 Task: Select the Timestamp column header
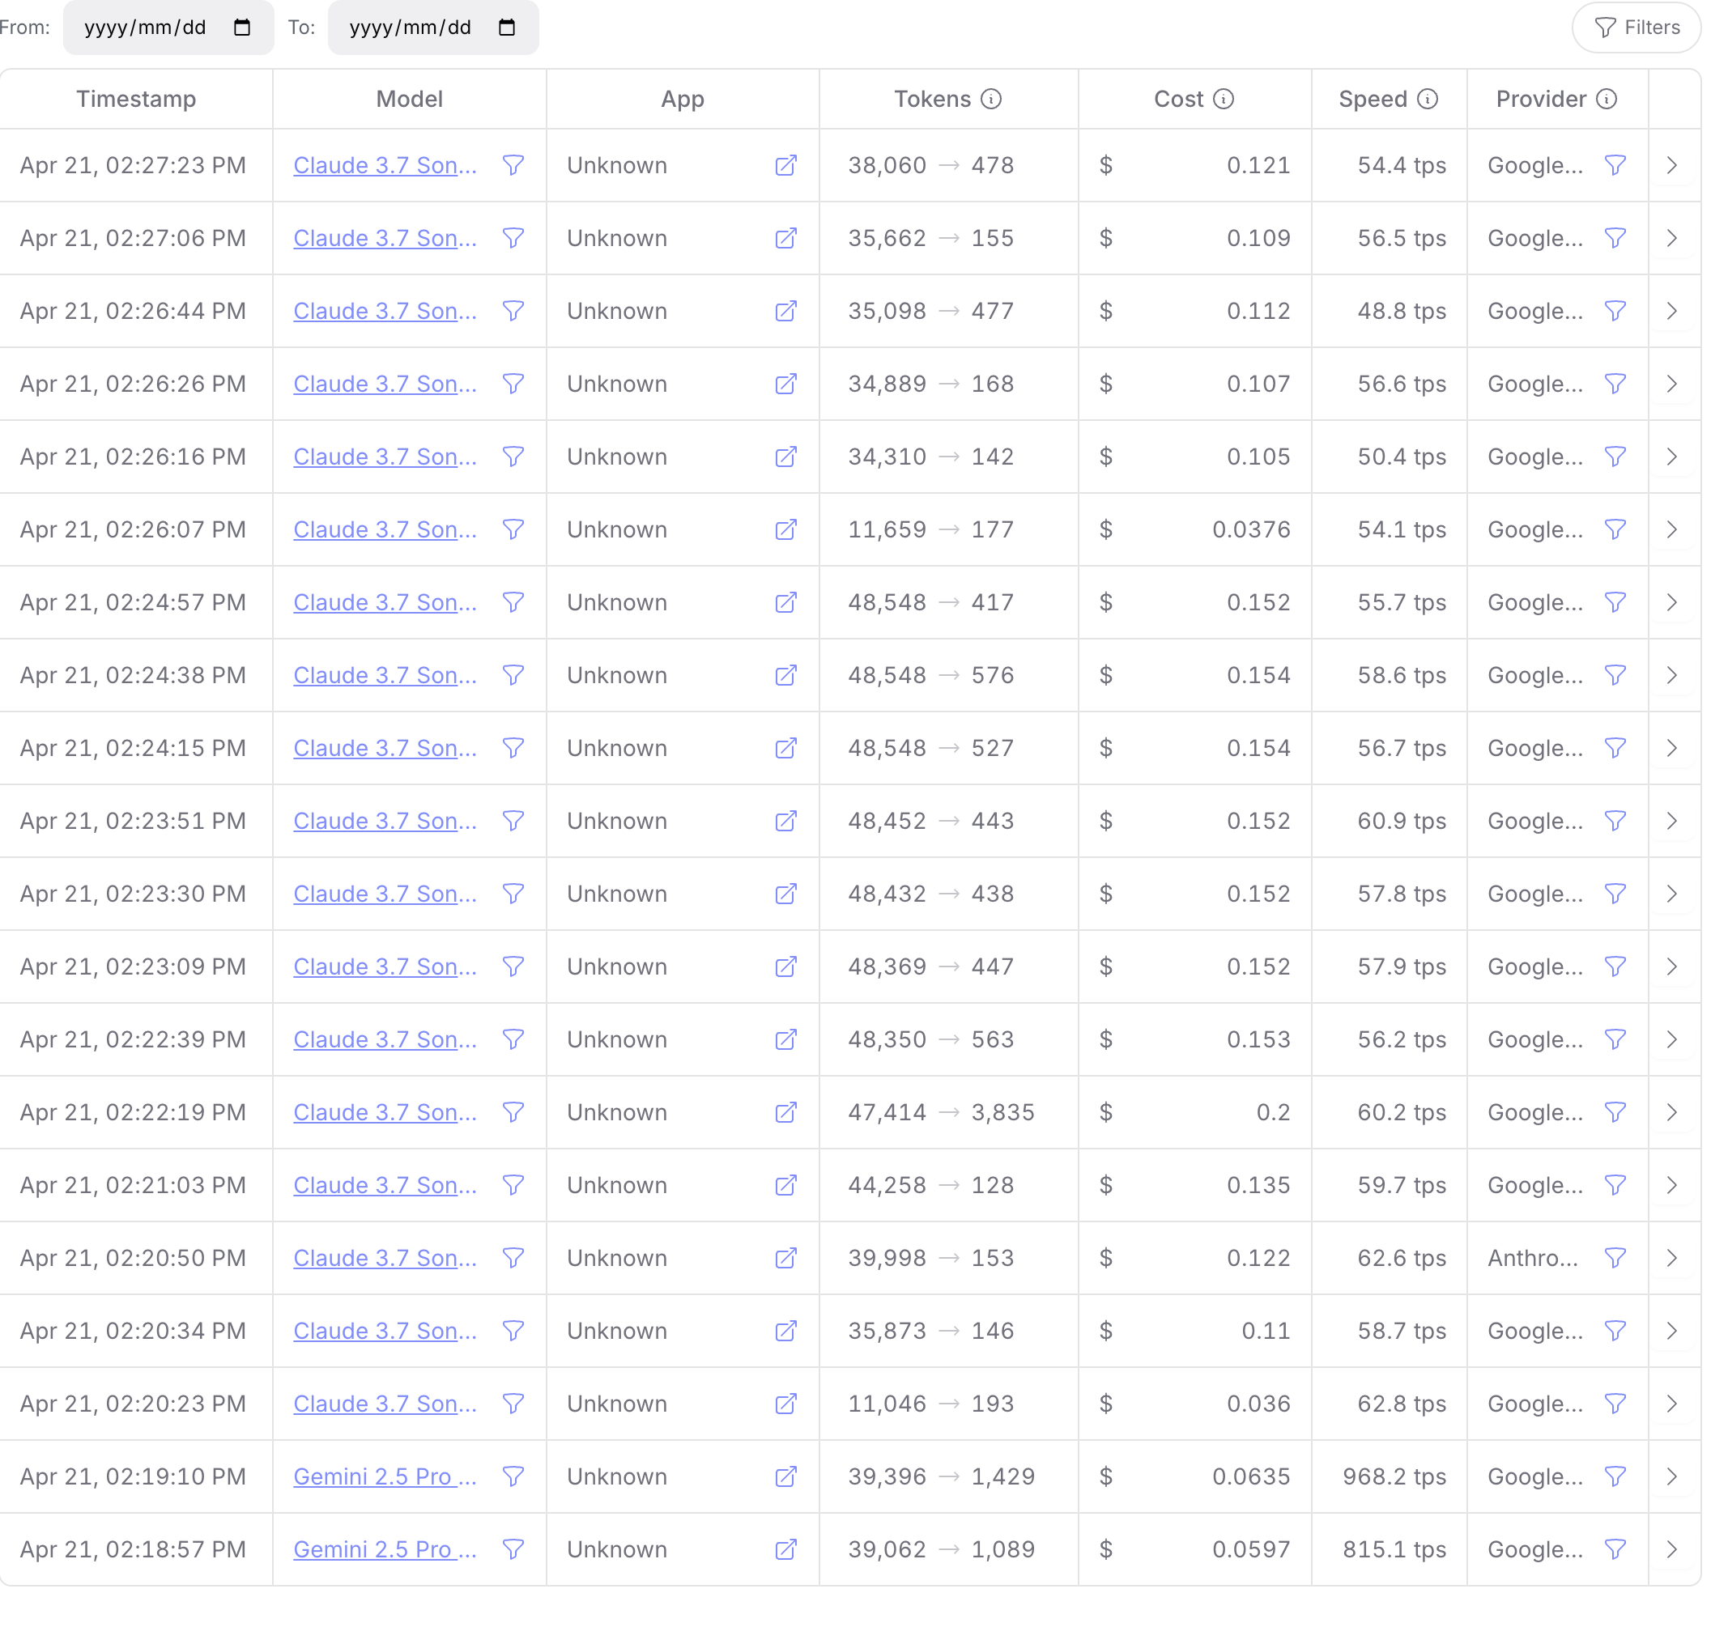click(x=137, y=99)
